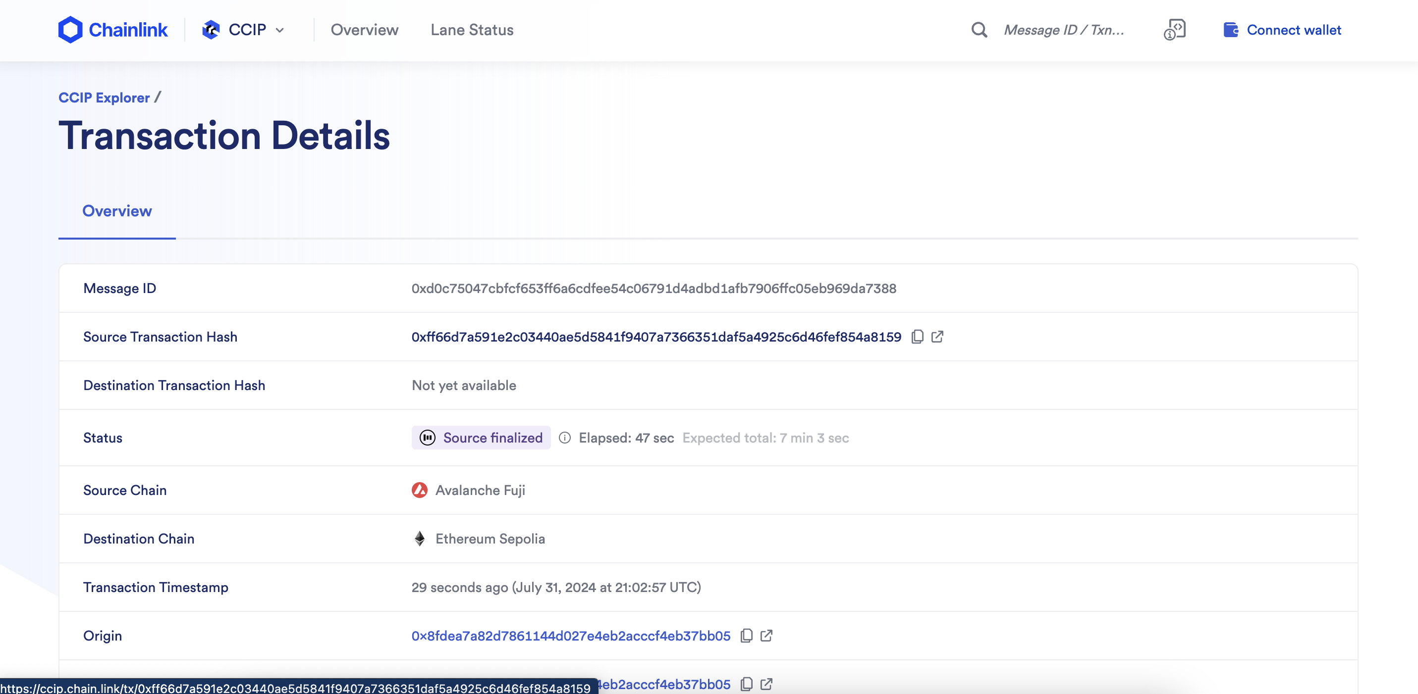Open the developer tools icon in header
1418x694 pixels.
tap(1174, 30)
